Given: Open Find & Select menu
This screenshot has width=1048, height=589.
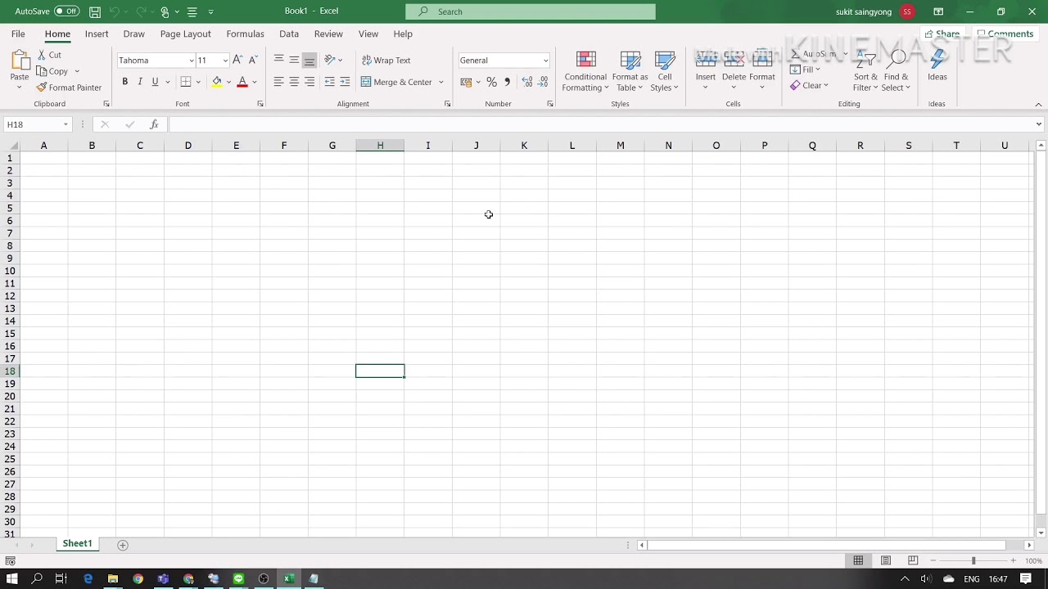Looking at the screenshot, I should point(896,71).
